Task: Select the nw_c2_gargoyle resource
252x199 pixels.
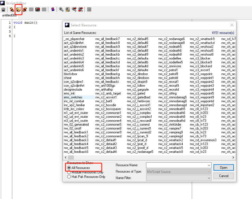Action: 138,89
